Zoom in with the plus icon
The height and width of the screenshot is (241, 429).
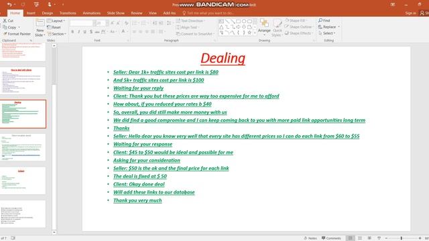pyautogui.click(x=420, y=238)
